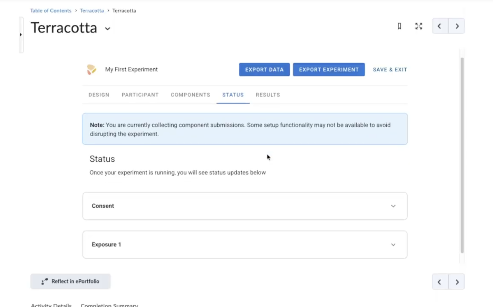The image size is (493, 307).
Task: Click the Export Data button
Action: coord(264,70)
